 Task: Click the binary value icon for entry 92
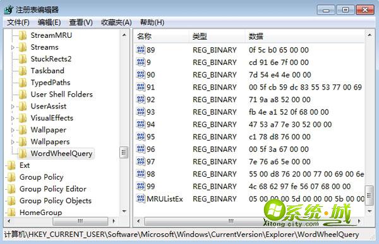140,100
